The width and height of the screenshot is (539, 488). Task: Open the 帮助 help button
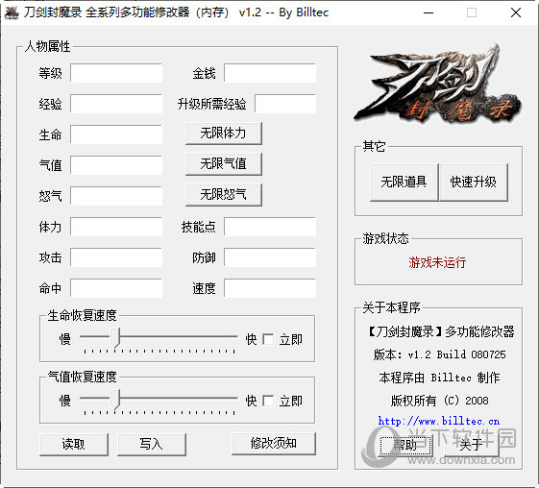pos(404,446)
